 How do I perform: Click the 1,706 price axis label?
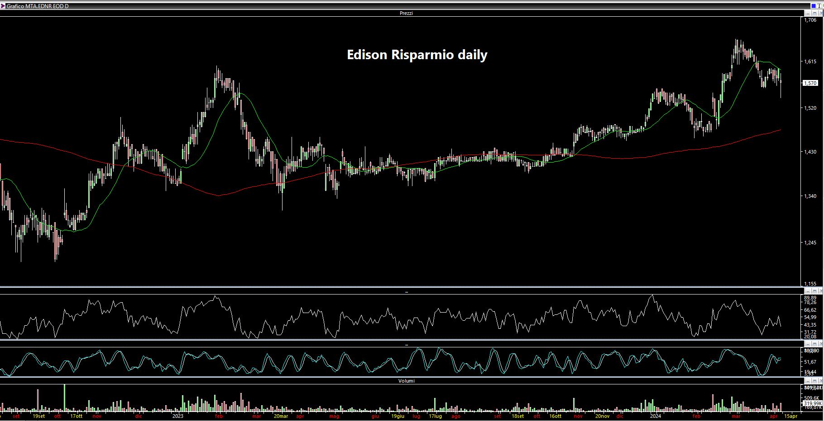click(810, 20)
